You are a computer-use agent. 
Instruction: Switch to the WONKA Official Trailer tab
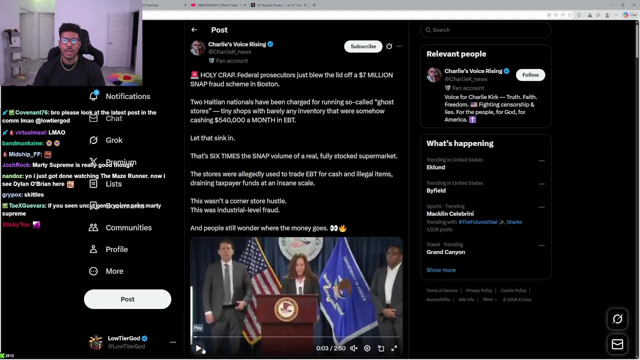pyautogui.click(x=217, y=5)
